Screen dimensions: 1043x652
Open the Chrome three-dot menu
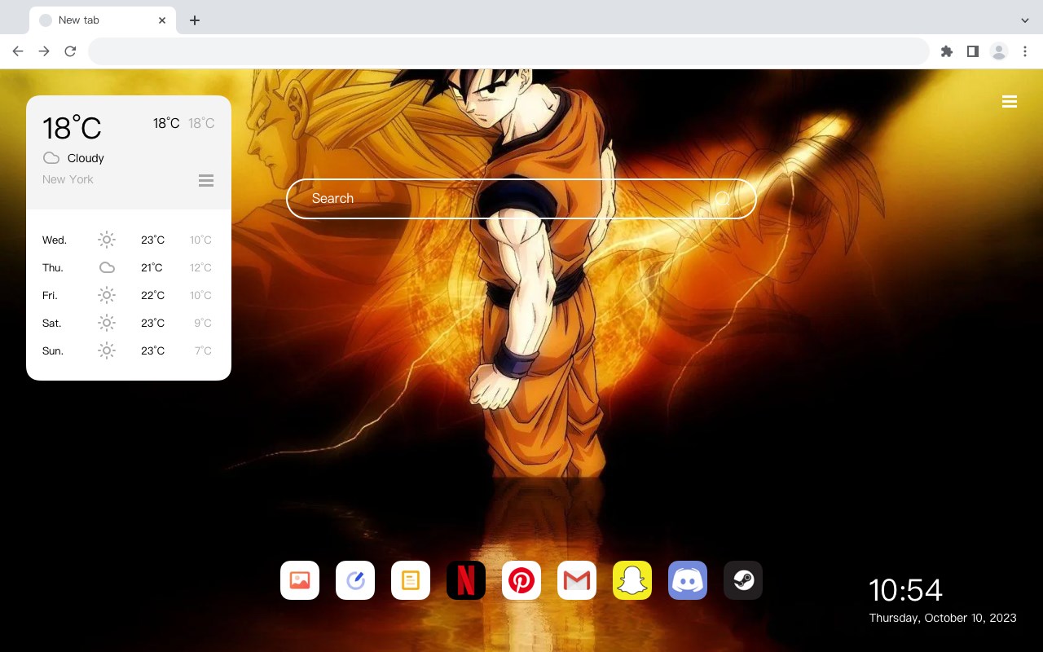[x=1025, y=51]
